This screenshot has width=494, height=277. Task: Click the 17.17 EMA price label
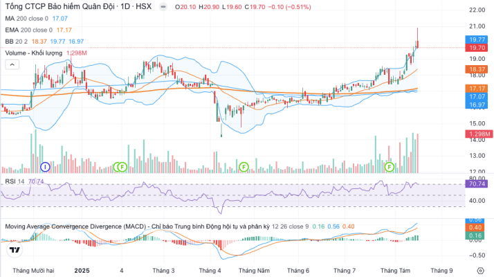coord(476,89)
